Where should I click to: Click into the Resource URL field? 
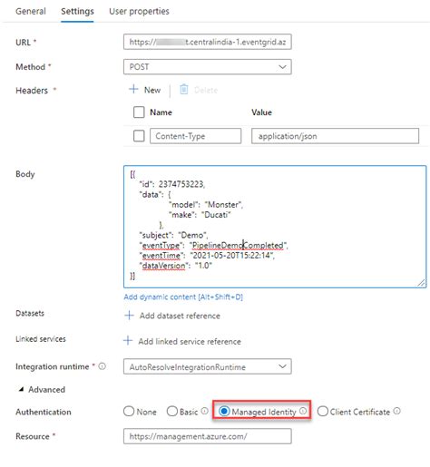[208, 436]
